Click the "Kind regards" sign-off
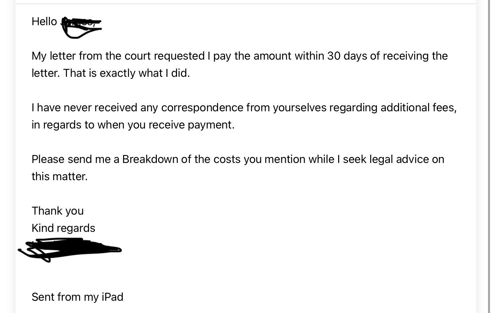Viewport: 492px width, 313px height. [63, 228]
